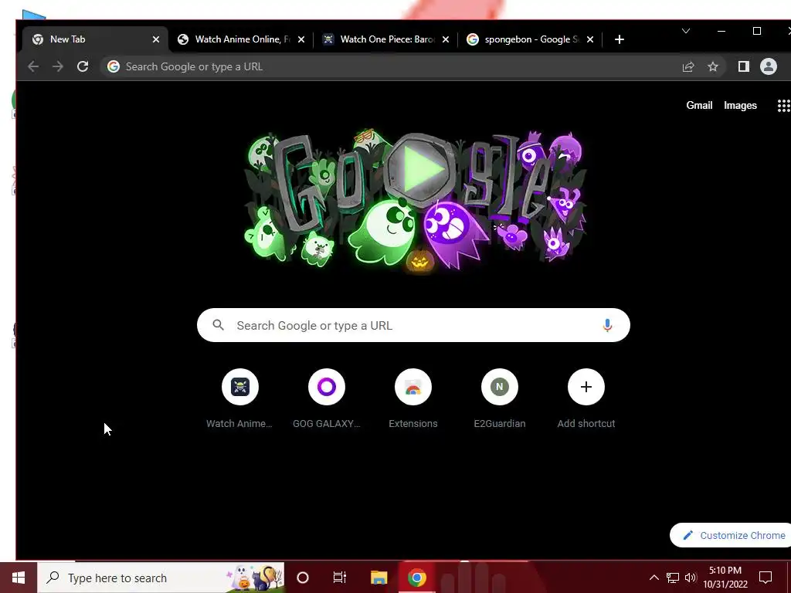Click the Halloween search highlight image
This screenshot has height=593, width=791.
click(255, 578)
